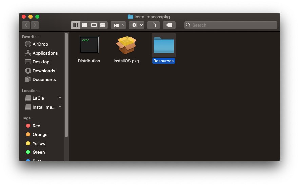299x186 pixels.
Task: Click the Documents sidebar icon
Action: click(28, 79)
